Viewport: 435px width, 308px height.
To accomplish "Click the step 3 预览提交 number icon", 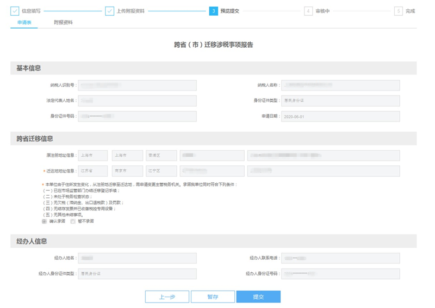I will [214, 11].
